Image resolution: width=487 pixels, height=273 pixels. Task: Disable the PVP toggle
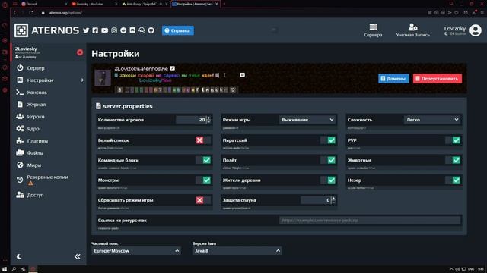click(x=453, y=140)
